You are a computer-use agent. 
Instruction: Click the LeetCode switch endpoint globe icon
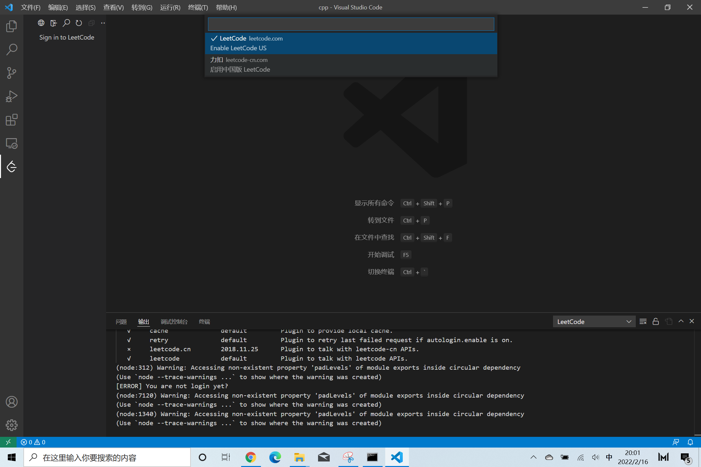coord(41,23)
